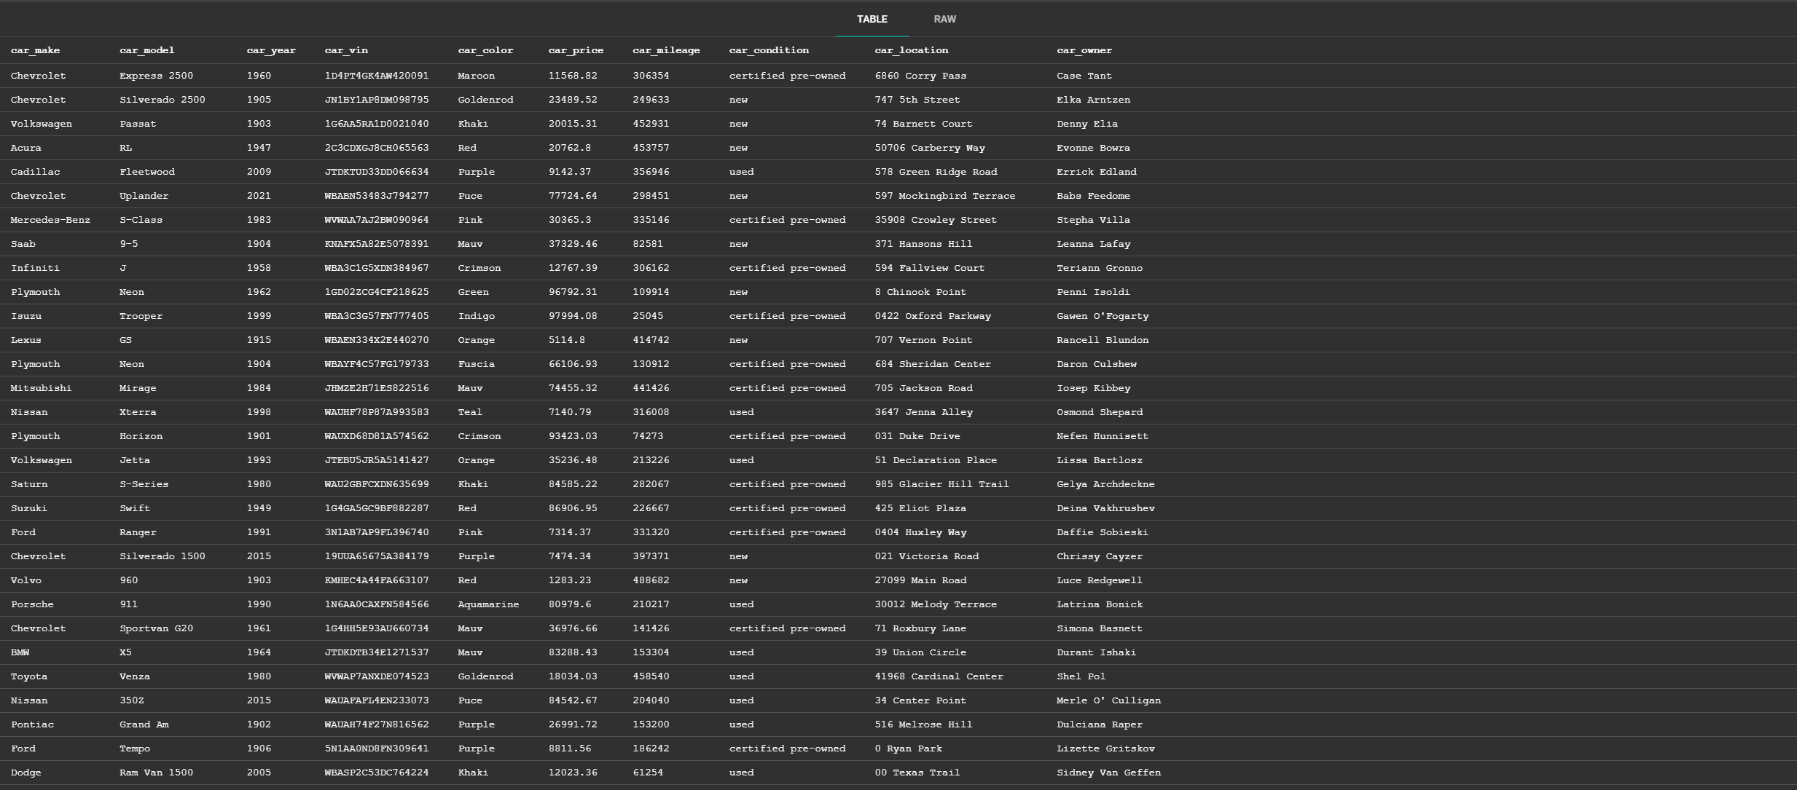Select the car_location column header
The height and width of the screenshot is (790, 1797).
(x=912, y=50)
